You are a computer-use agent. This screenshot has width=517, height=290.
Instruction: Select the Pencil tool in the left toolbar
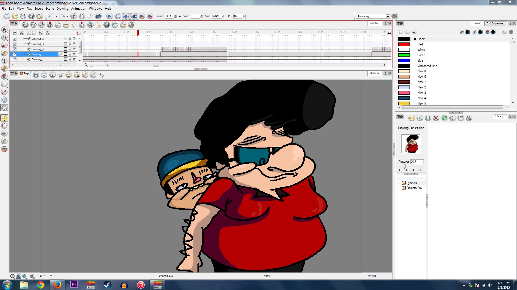(4, 53)
